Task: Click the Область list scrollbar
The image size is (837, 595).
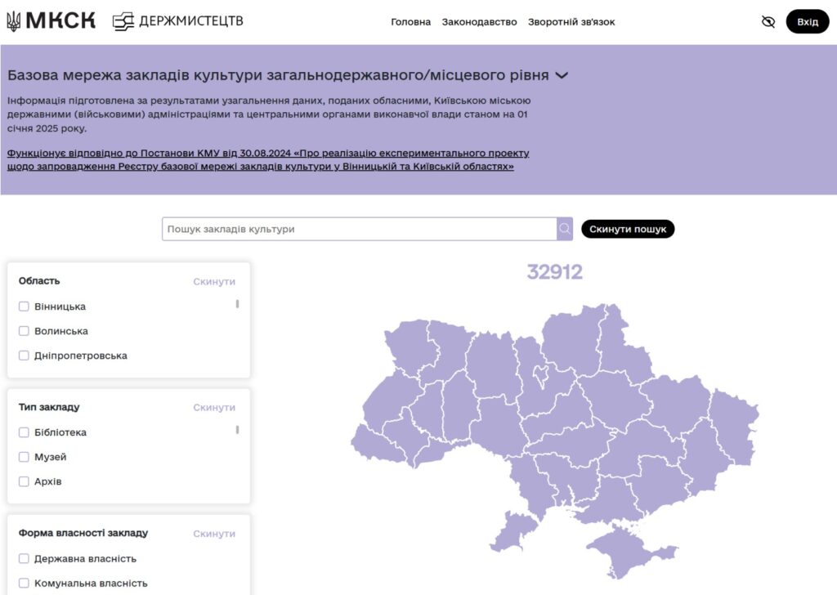Action: point(238,304)
